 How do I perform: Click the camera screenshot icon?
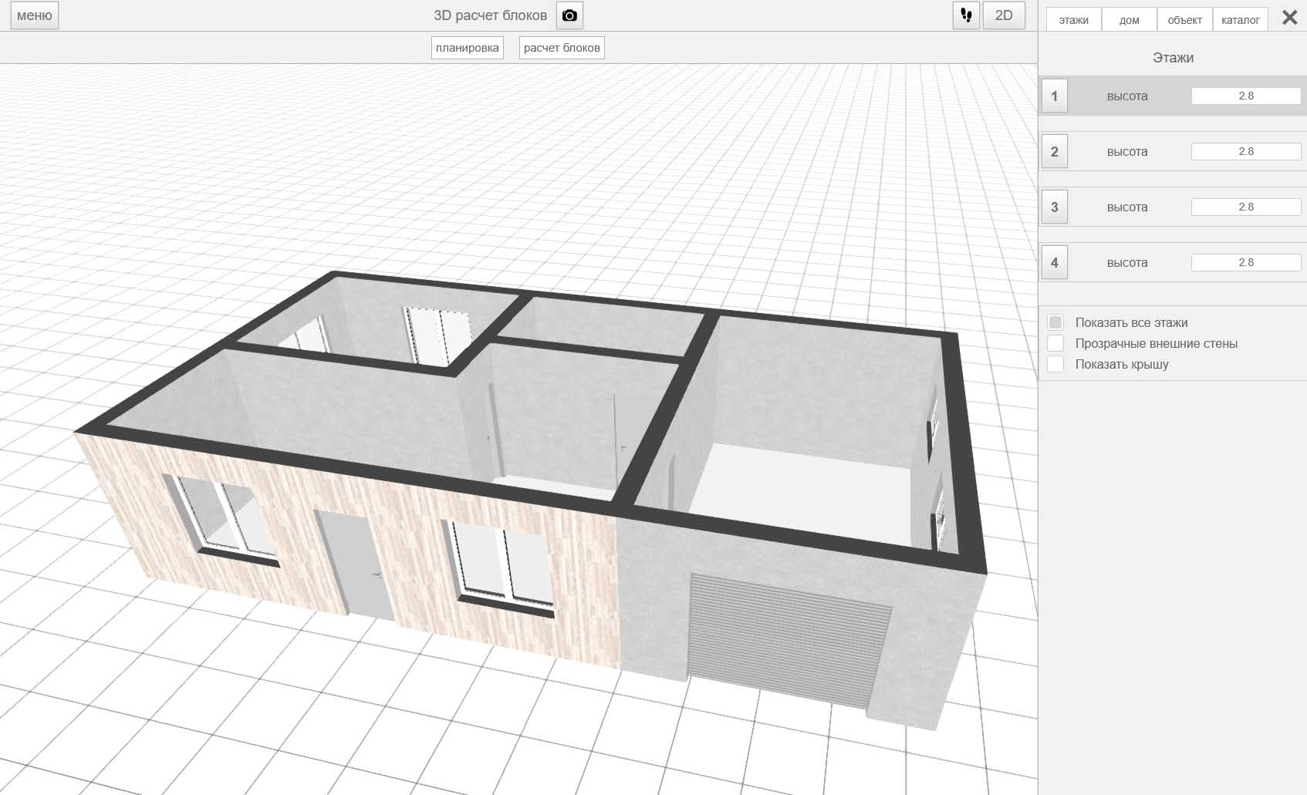[x=569, y=15]
